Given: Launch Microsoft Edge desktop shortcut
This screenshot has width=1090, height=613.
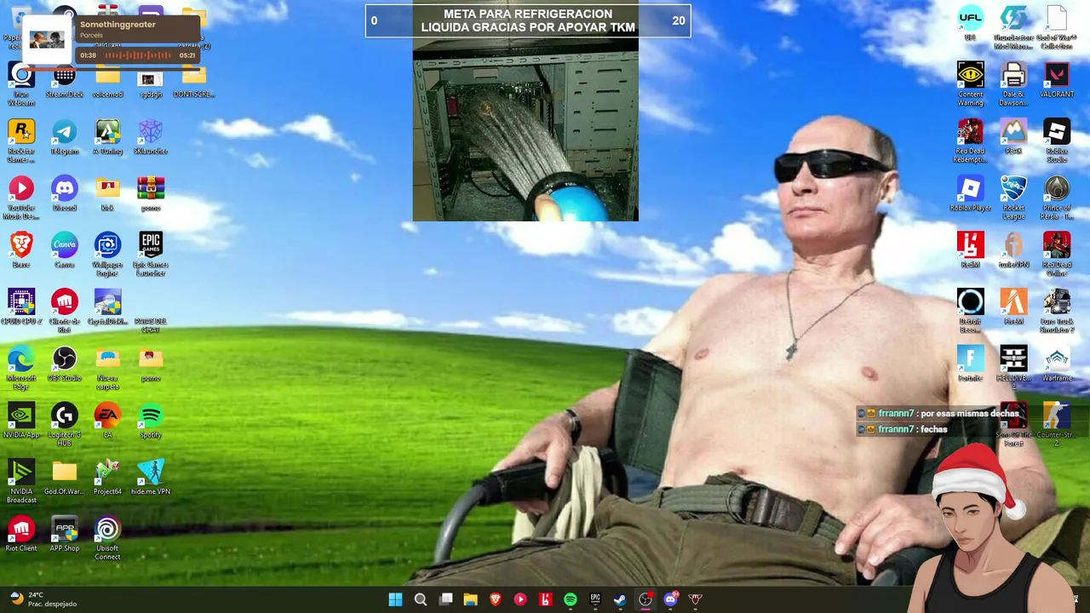Looking at the screenshot, I should 21,369.
